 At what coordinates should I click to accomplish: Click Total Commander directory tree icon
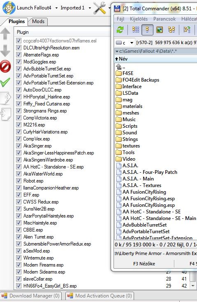point(172,30)
